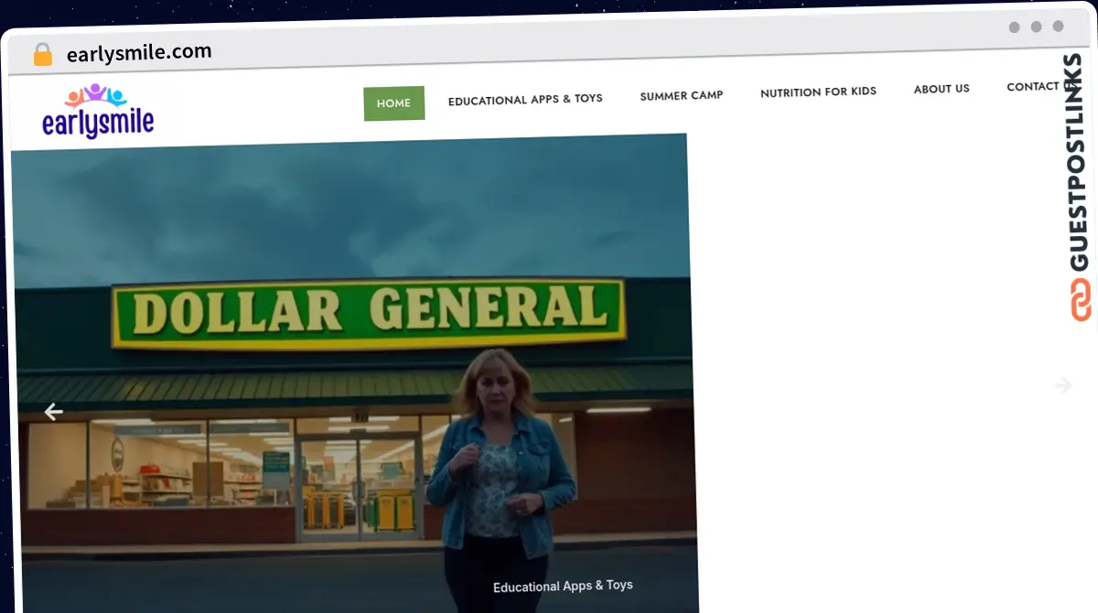Click Educational Apps & Toys slide caption
This screenshot has width=1098, height=613.
point(563,586)
